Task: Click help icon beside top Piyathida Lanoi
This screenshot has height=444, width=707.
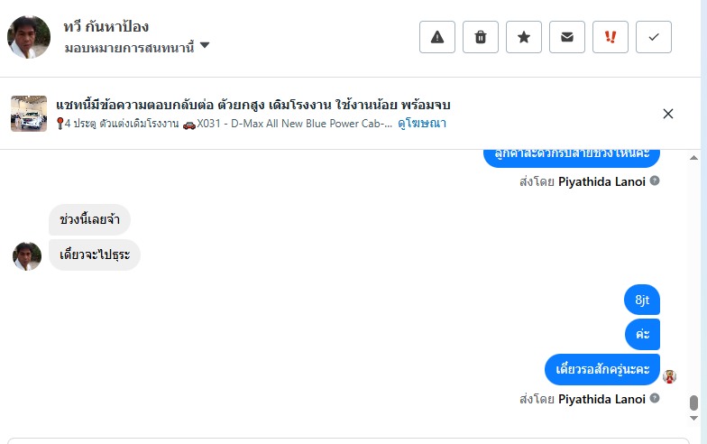Action: pyautogui.click(x=655, y=180)
